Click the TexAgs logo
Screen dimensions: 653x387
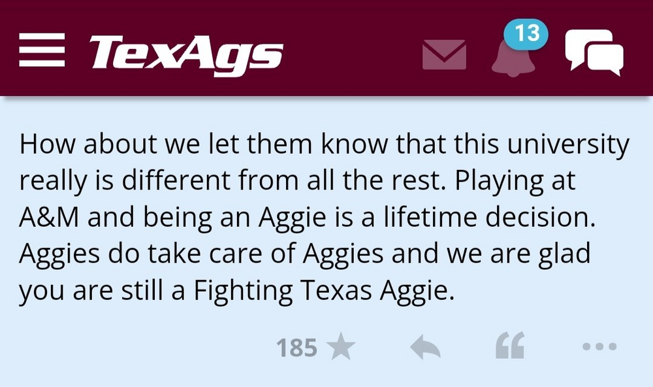[186, 53]
